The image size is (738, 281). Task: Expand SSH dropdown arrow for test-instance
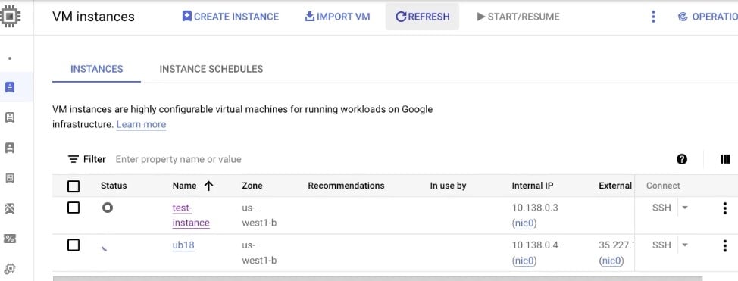(685, 208)
